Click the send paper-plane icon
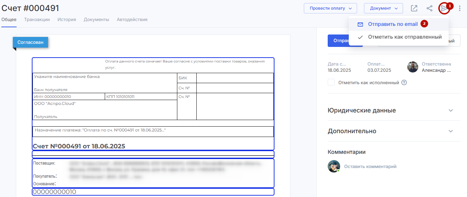467x197 pixels. 443,8
